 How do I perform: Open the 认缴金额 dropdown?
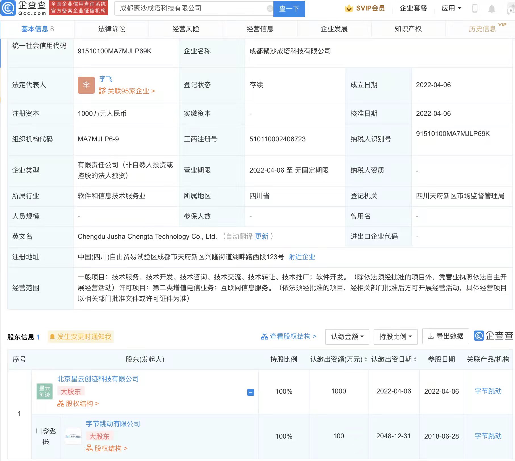click(x=347, y=337)
